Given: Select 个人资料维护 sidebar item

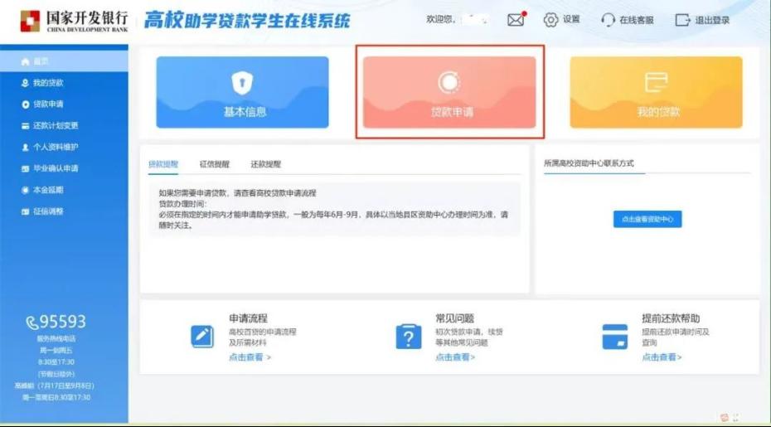Looking at the screenshot, I should tap(56, 148).
